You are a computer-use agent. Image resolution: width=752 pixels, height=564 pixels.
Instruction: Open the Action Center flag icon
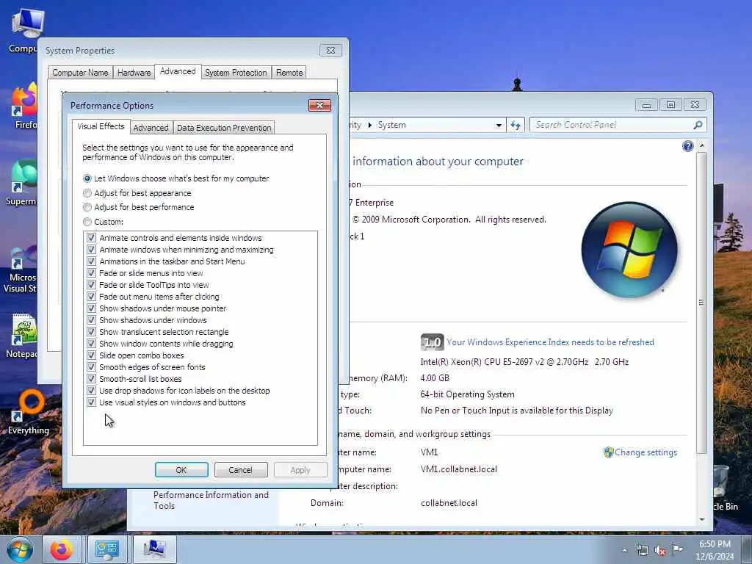tap(677, 550)
